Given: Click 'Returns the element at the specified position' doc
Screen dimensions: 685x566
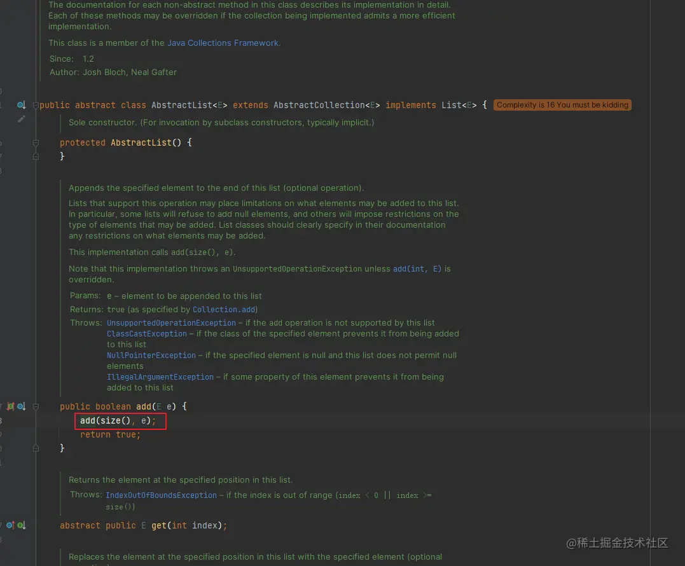Looking at the screenshot, I should coord(181,480).
